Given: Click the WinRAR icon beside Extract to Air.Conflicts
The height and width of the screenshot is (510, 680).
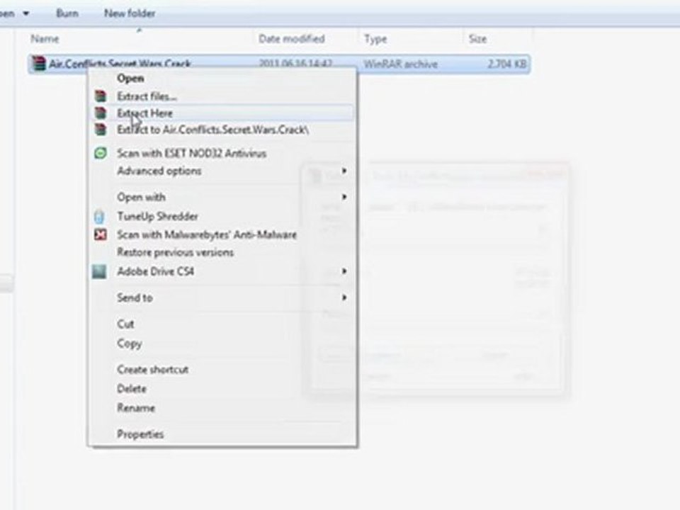Looking at the screenshot, I should pos(101,129).
